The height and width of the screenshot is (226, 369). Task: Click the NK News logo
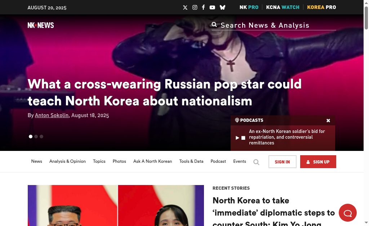(41, 25)
